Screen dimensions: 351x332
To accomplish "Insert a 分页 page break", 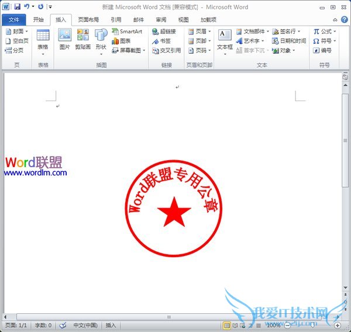I will (14, 50).
